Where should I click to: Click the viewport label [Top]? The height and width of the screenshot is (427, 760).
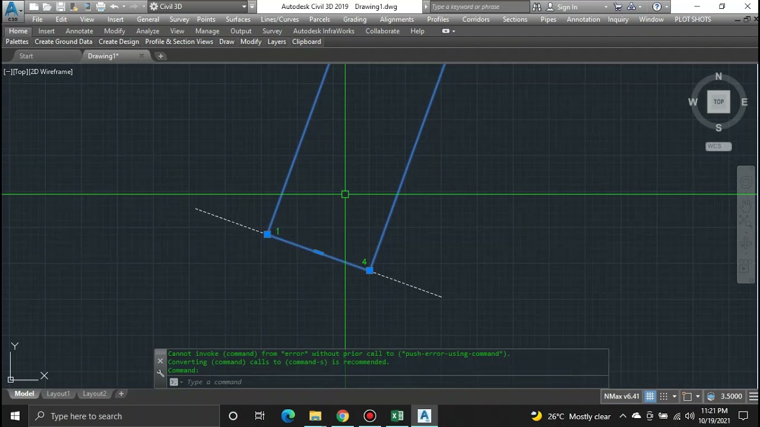click(20, 72)
